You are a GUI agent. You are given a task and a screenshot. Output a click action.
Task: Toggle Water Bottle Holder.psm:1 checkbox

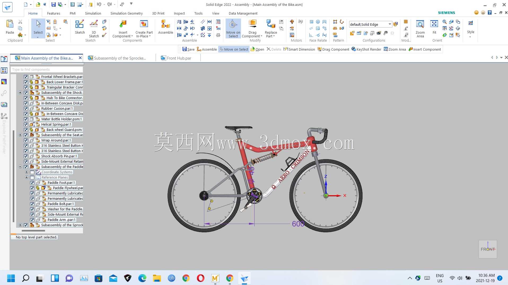[x=26, y=119]
